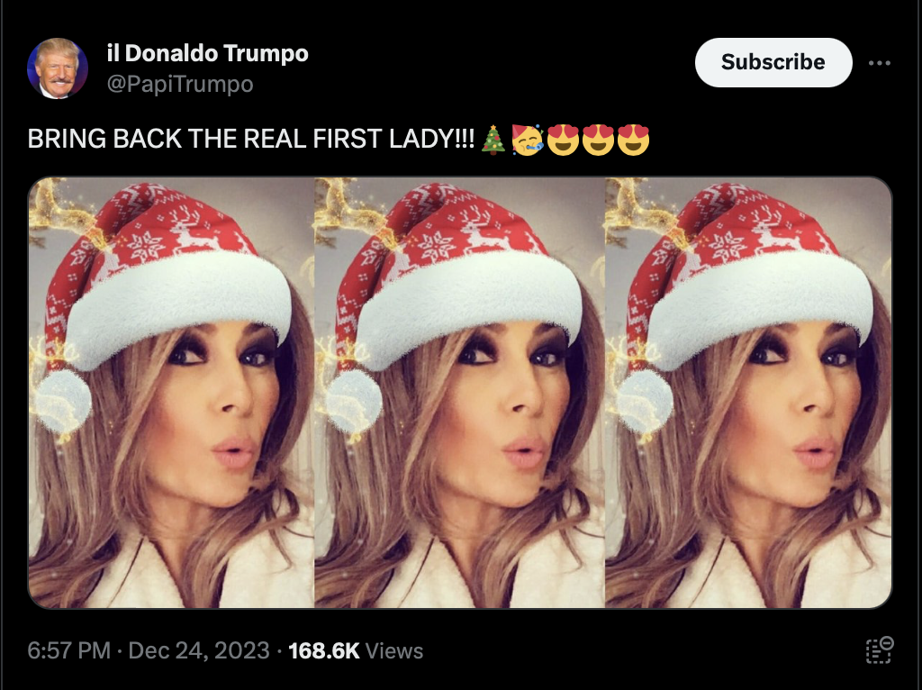
Task: Click the word Views after the count
Action: (394, 650)
